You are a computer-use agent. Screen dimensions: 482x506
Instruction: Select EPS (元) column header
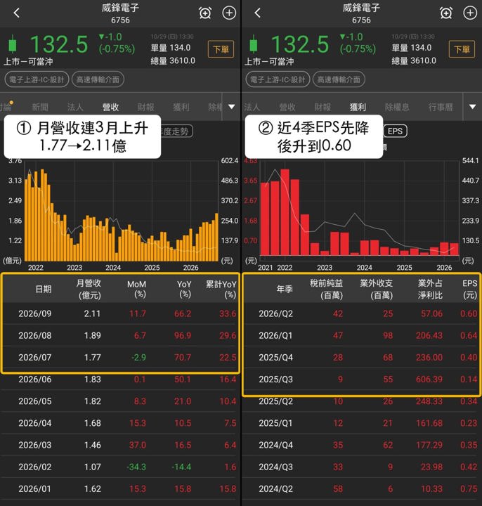[x=470, y=289]
